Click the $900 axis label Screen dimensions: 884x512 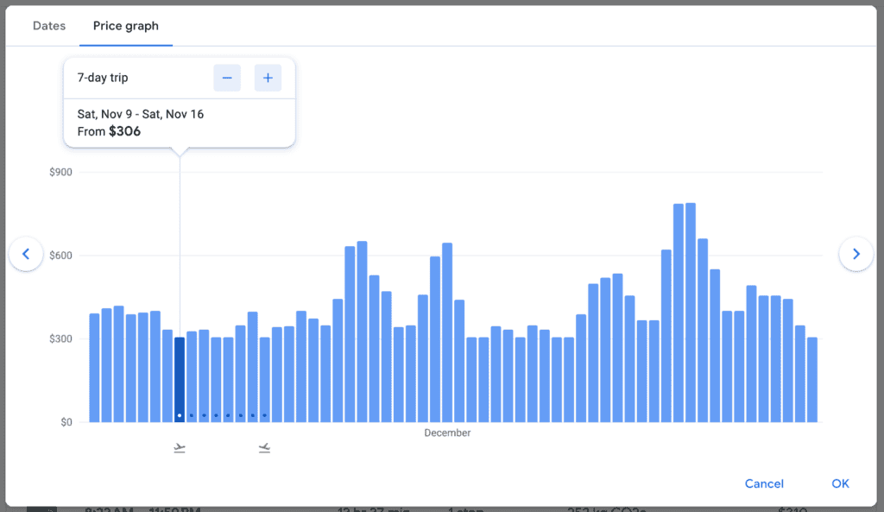click(61, 172)
